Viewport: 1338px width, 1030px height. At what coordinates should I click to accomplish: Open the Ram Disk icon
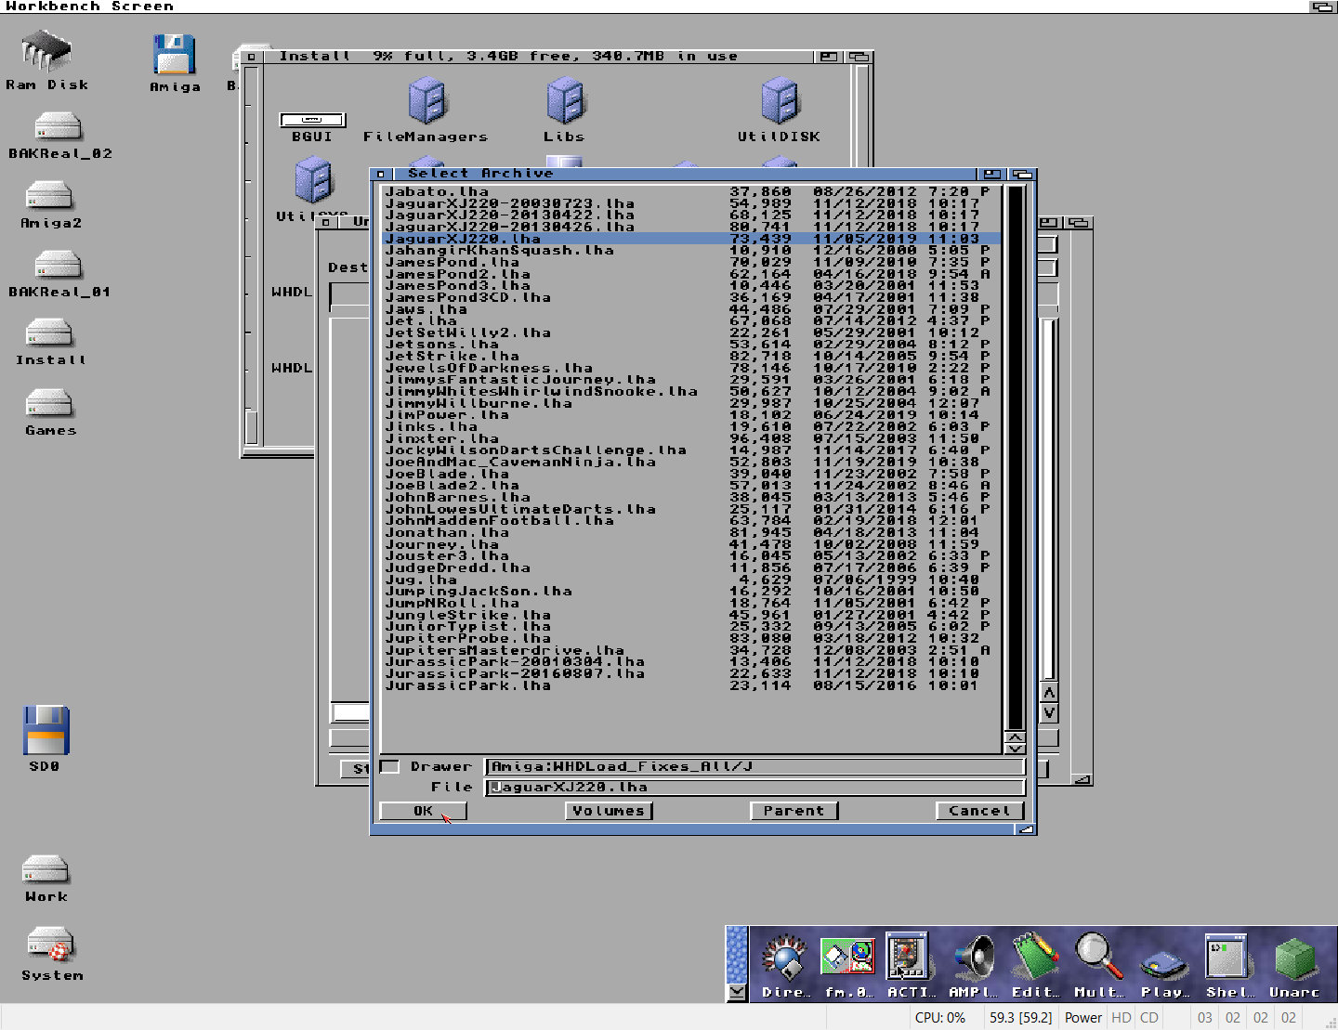pos(46,52)
